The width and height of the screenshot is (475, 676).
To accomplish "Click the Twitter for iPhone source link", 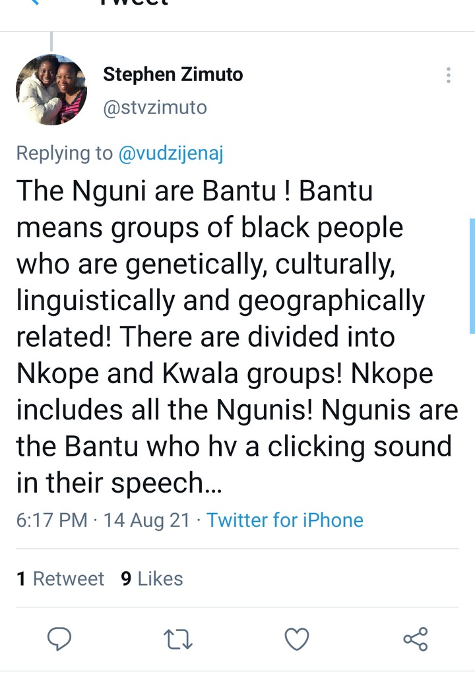I will click(285, 520).
